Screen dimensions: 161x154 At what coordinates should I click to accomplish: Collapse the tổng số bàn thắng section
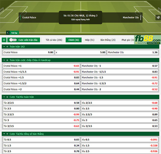4,134
